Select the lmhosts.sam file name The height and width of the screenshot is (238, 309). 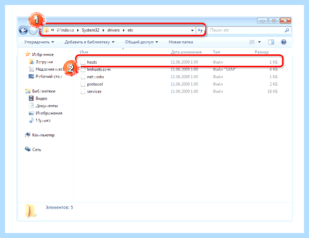[99, 69]
